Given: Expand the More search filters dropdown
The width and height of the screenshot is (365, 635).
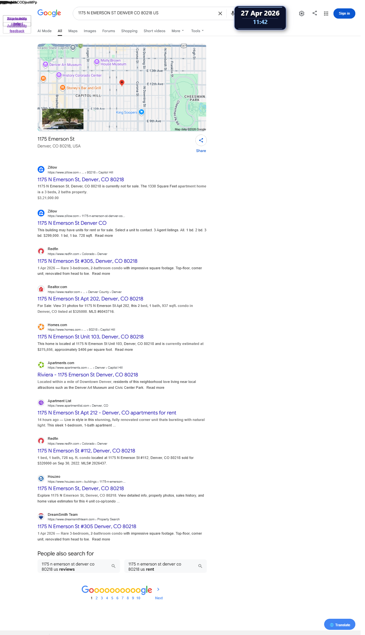Looking at the screenshot, I should [178, 31].
